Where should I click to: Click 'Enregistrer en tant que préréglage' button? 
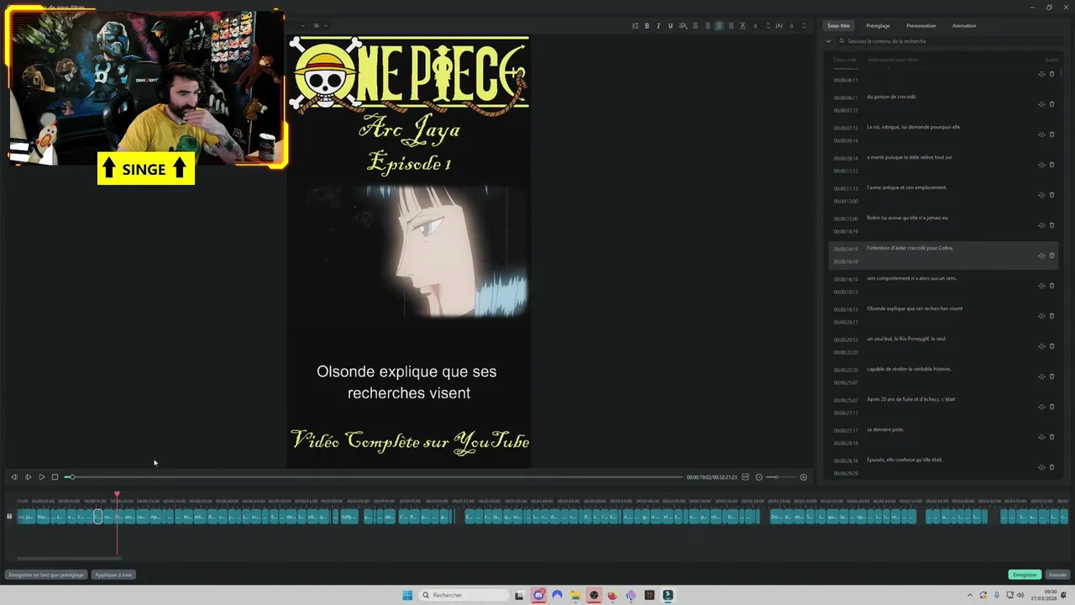46,575
